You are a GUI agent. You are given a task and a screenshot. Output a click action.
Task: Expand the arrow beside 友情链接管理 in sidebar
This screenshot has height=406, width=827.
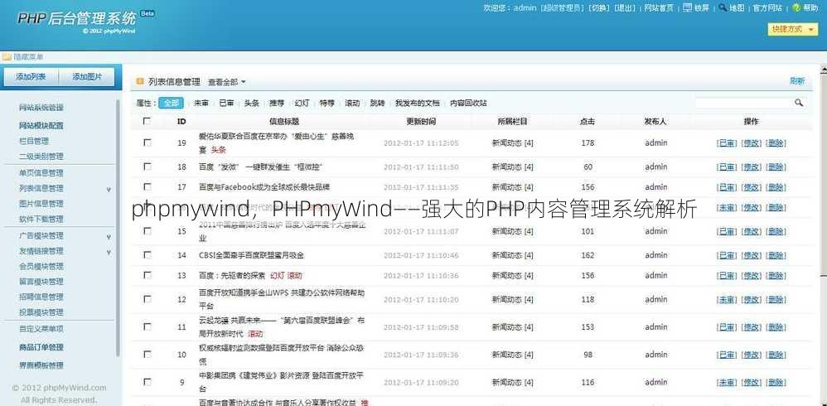click(x=109, y=252)
